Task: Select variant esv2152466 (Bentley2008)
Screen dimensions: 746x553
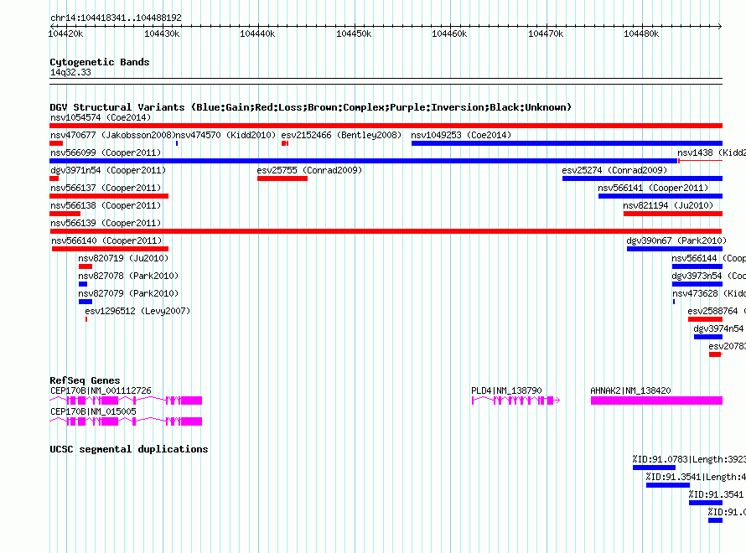Action: coord(341,135)
